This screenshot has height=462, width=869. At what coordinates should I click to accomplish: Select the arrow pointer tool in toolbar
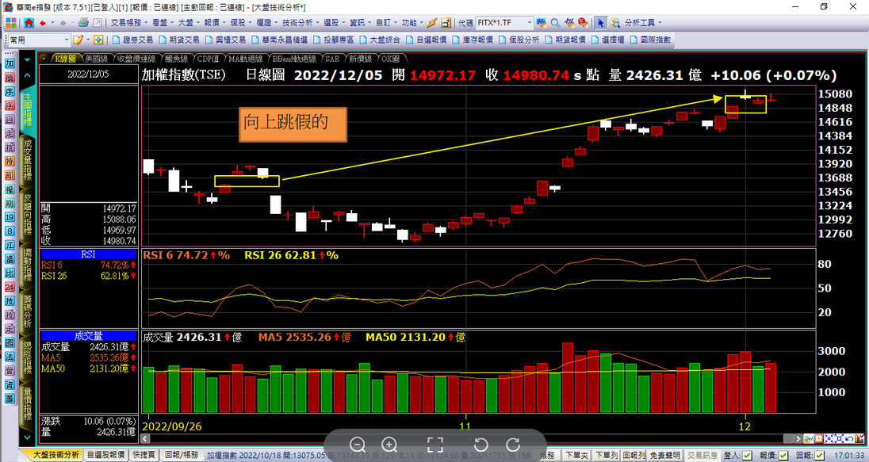[x=601, y=23]
